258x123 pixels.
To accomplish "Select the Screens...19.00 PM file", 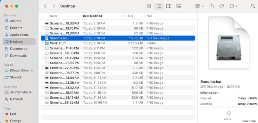I will pos(118,33).
